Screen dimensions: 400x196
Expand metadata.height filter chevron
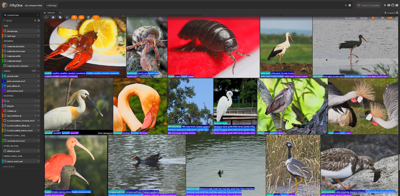(x=38, y=61)
